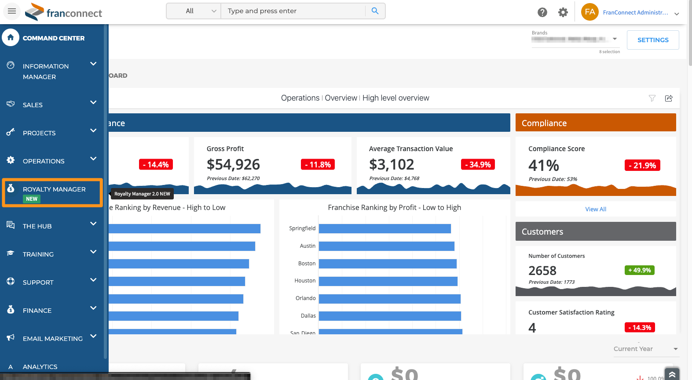This screenshot has width=692, height=380.
Task: Select the TRAINING sidebar label
Action: (x=38, y=254)
